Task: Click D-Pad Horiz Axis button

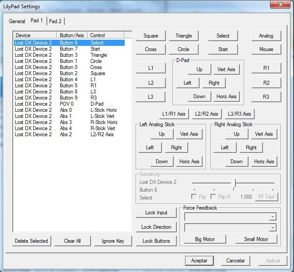Action: [226, 96]
